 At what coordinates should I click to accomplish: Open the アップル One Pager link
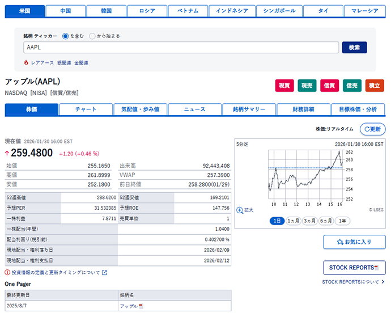point(129,306)
